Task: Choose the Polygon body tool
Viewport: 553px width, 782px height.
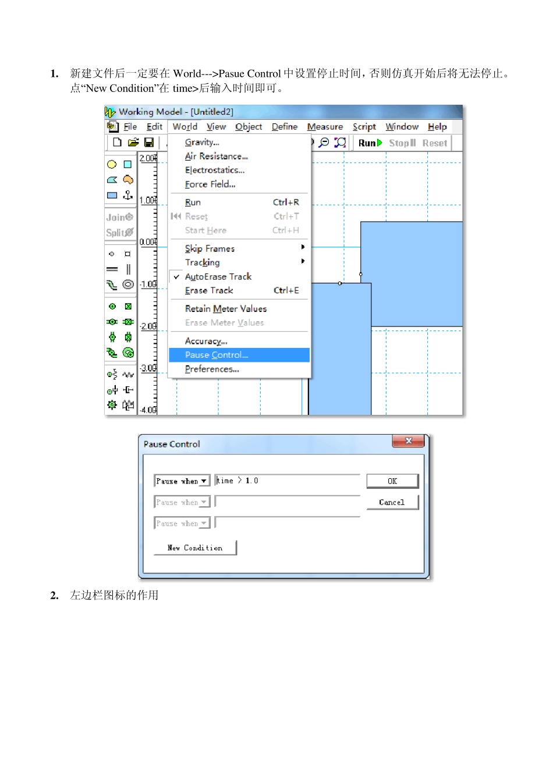Action: [112, 180]
